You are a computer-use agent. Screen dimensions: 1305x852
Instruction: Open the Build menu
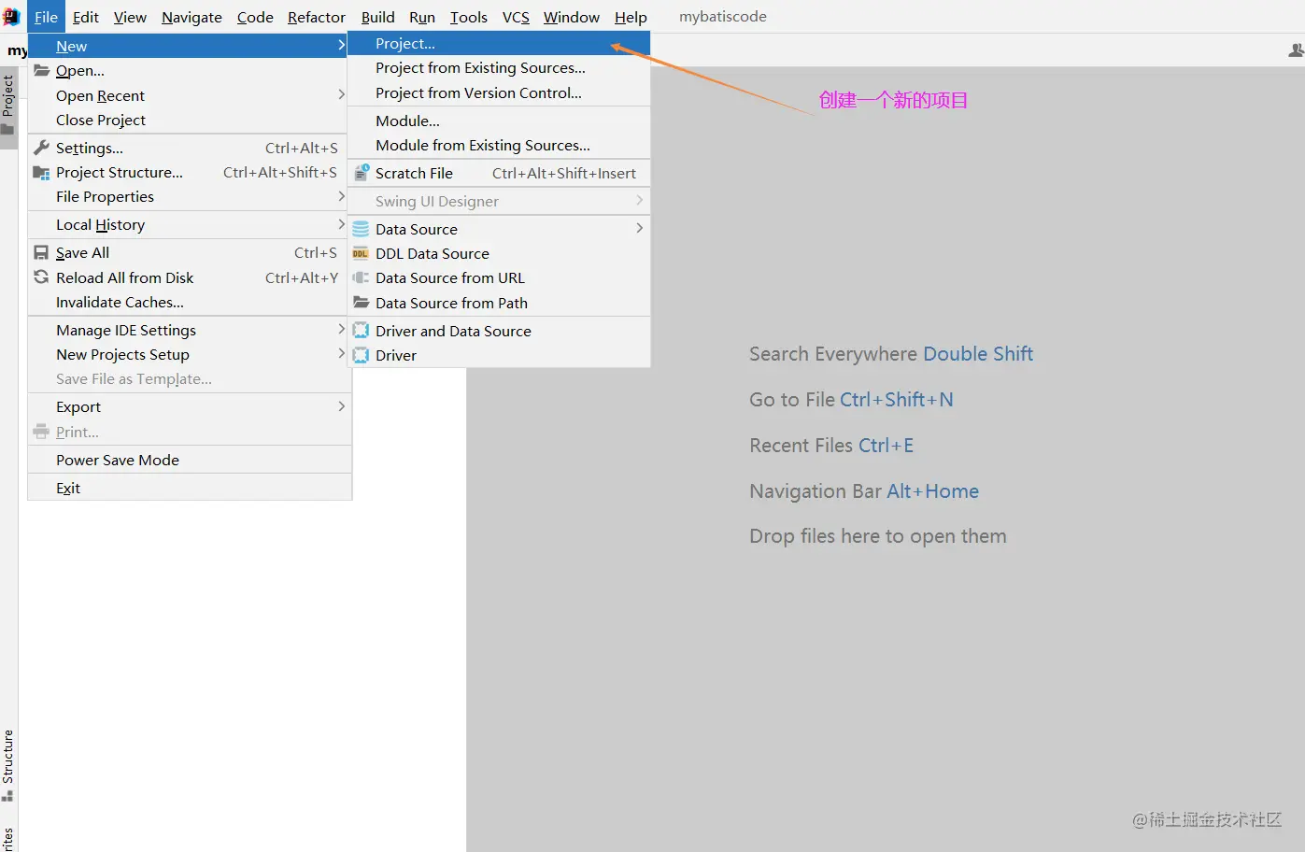[377, 17]
